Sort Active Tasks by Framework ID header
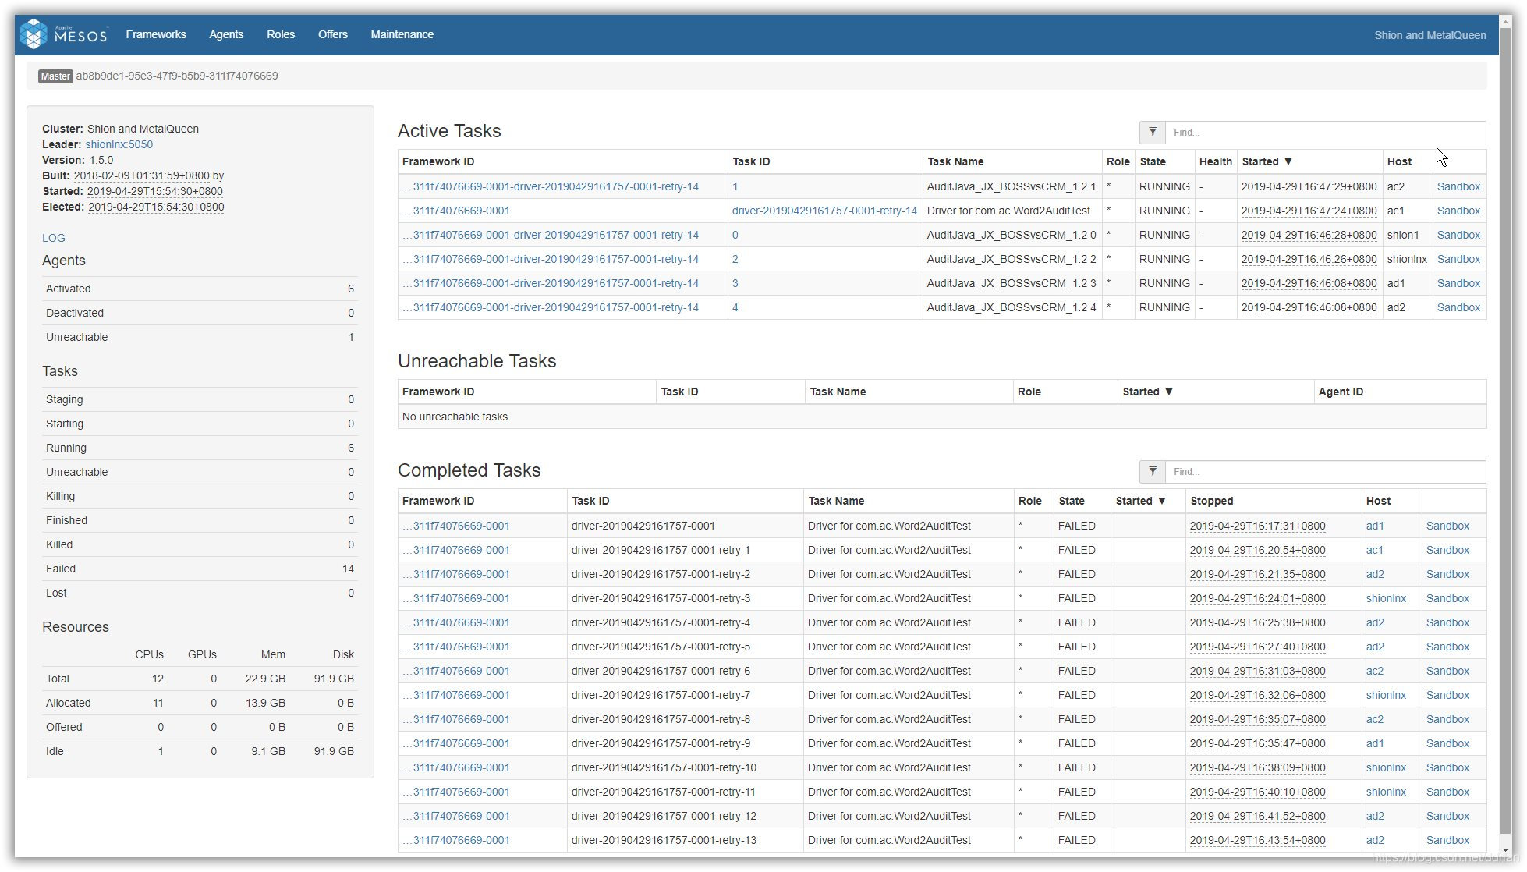Viewport: 1527px width, 872px height. pos(438,161)
